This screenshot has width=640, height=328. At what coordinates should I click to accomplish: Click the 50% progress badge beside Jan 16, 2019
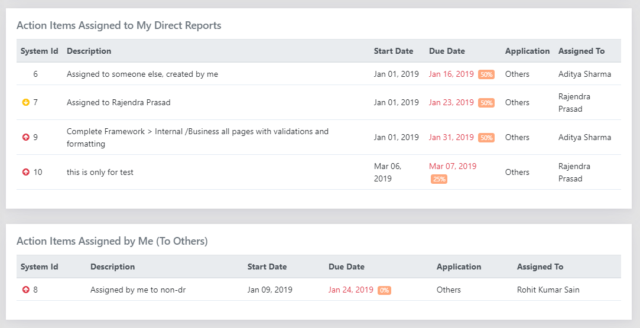(x=486, y=74)
